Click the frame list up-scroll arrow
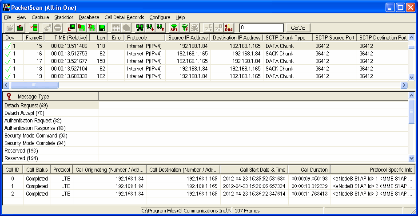Screen dimensions: 418x216 tap(411, 38)
